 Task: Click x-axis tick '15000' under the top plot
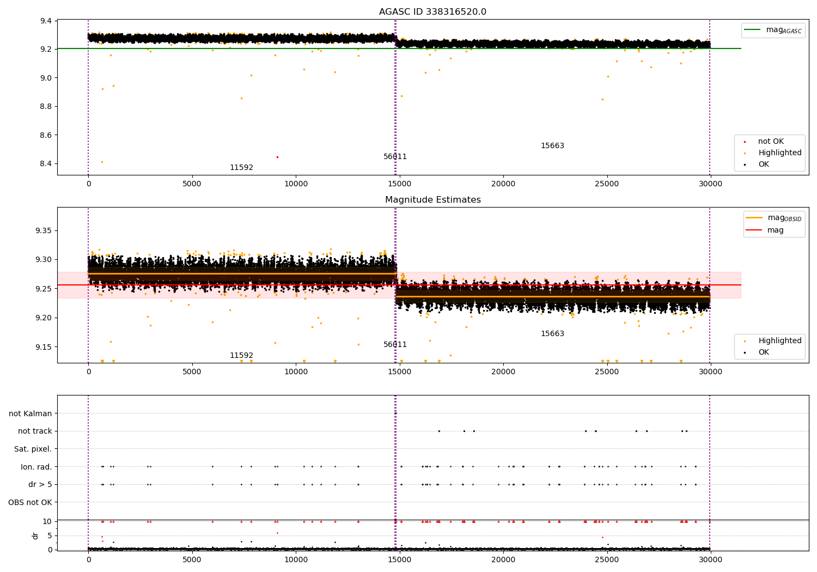pyautogui.click(x=399, y=184)
